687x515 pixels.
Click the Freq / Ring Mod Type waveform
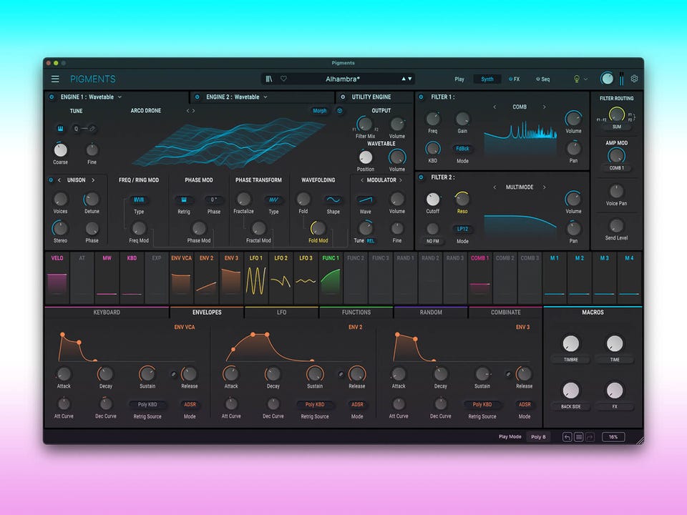139,200
